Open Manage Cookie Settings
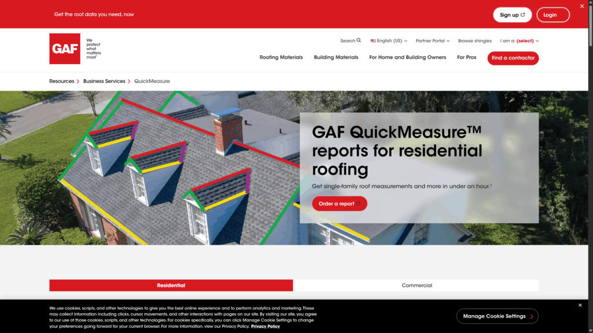The image size is (593, 333). tap(497, 316)
